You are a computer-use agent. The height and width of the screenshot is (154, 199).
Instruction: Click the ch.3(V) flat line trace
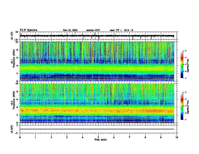point(97,129)
